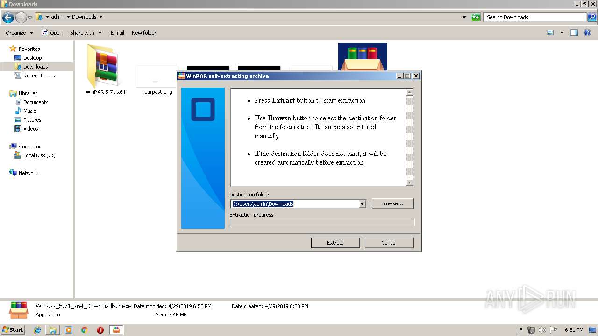Image resolution: width=598 pixels, height=336 pixels.
Task: Launch Google Chrome from the taskbar
Action: [84, 330]
